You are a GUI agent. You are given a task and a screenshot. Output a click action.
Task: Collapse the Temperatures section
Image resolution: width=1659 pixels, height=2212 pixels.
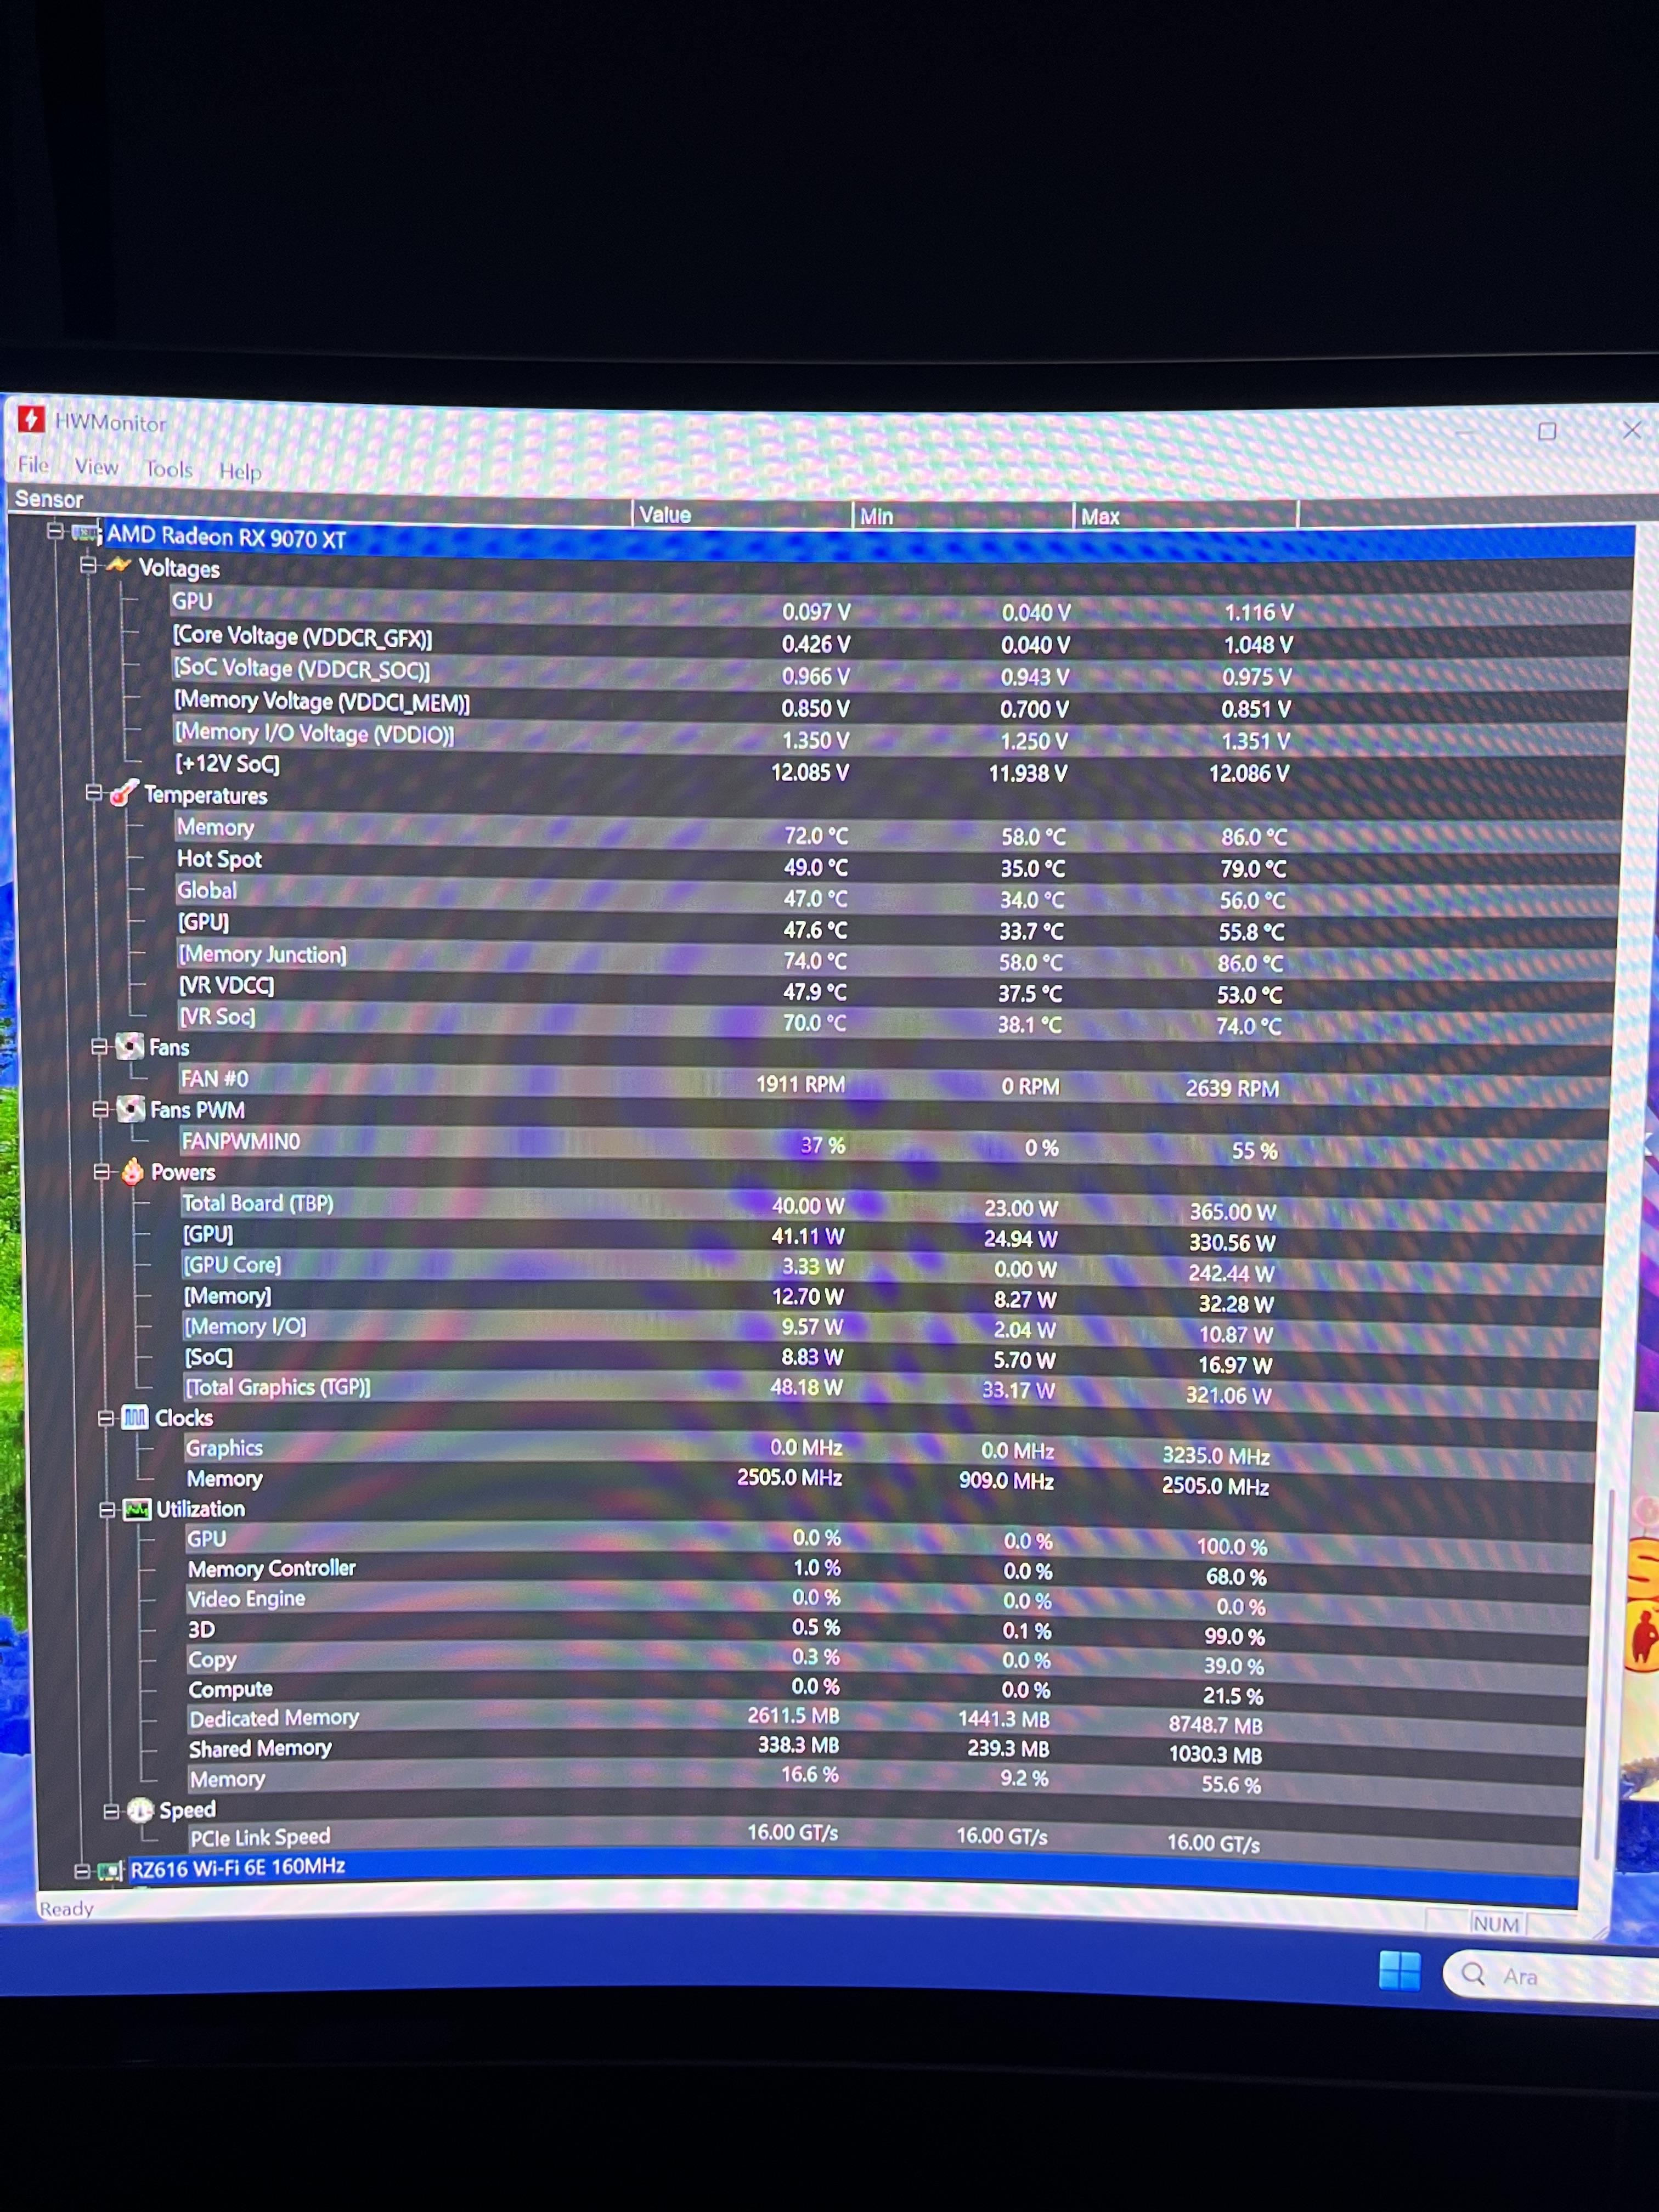click(94, 793)
